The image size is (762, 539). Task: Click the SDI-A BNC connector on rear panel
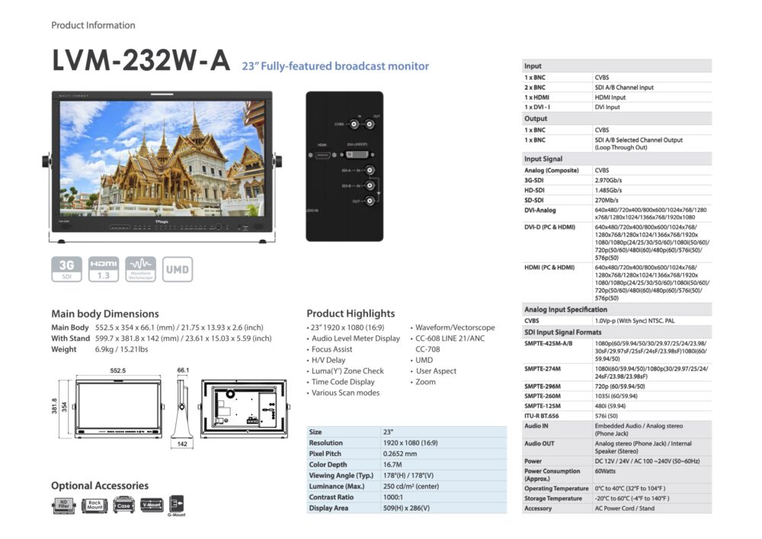370,170
